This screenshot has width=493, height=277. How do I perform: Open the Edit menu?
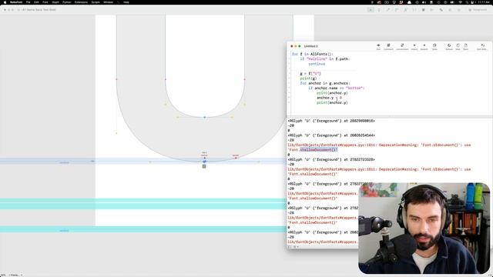(36, 2)
